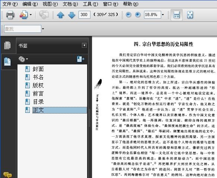Open the zoom percentage dropdown arrow
217x178 pixels.
tap(163, 15)
